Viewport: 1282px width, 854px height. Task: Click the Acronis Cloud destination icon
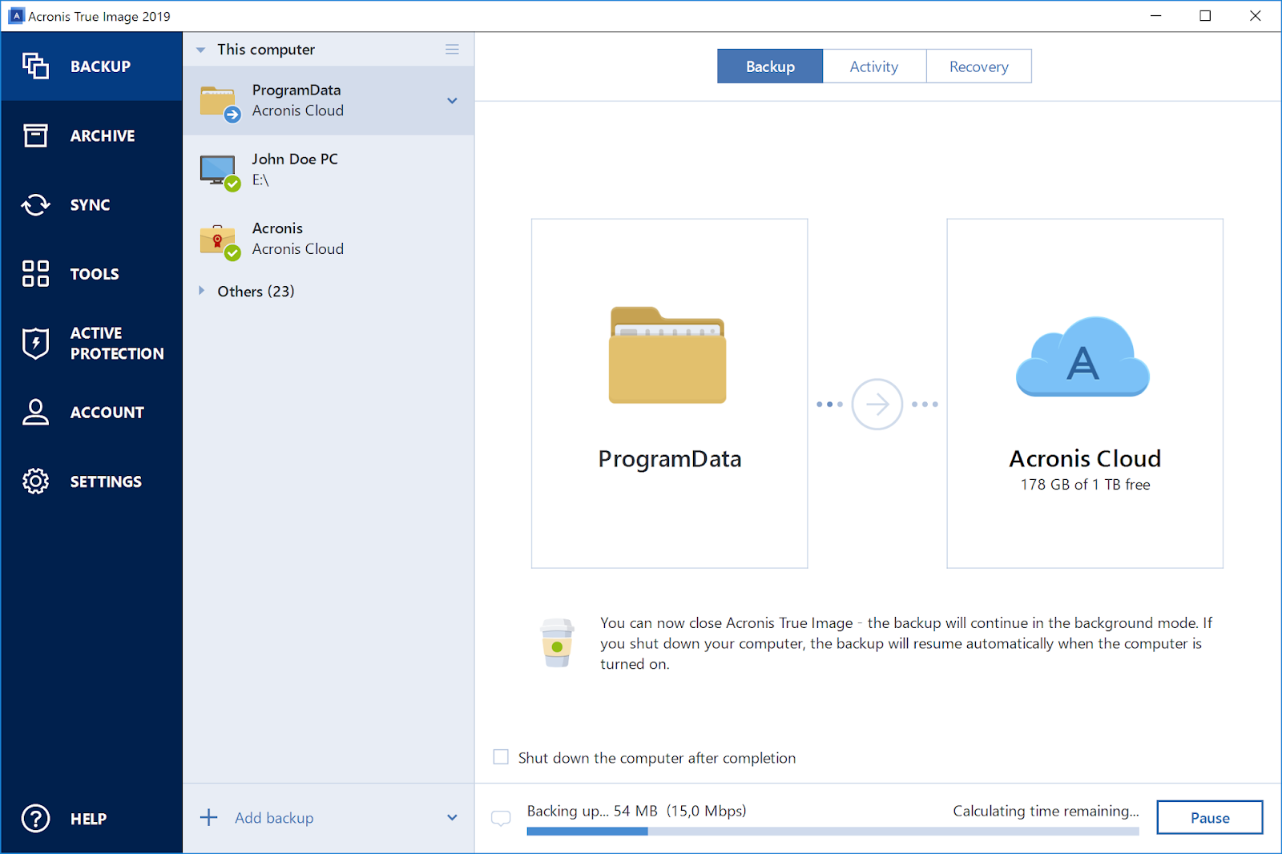coord(1082,357)
